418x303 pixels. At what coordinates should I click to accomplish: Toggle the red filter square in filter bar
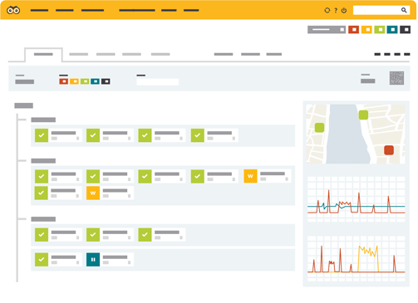click(x=64, y=81)
